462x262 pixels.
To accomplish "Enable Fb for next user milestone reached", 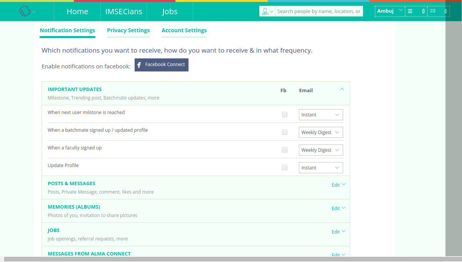I will click(x=285, y=114).
